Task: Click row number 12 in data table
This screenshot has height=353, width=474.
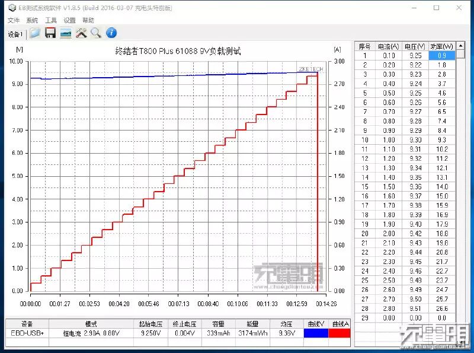Action: [365, 158]
